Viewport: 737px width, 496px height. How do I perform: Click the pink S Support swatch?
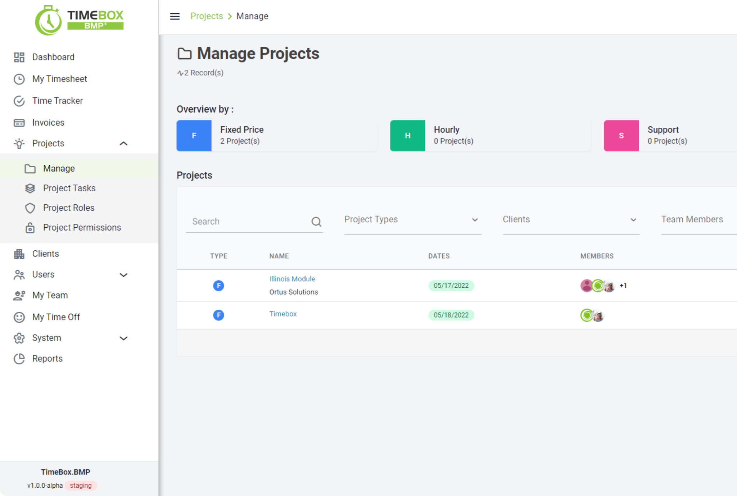click(x=621, y=136)
